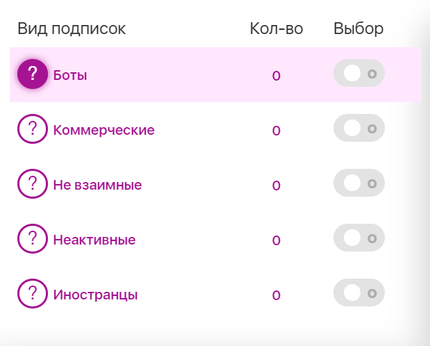The height and width of the screenshot is (346, 430).
Task: Show the hint icon beside Неактивные
Action: pos(32,240)
